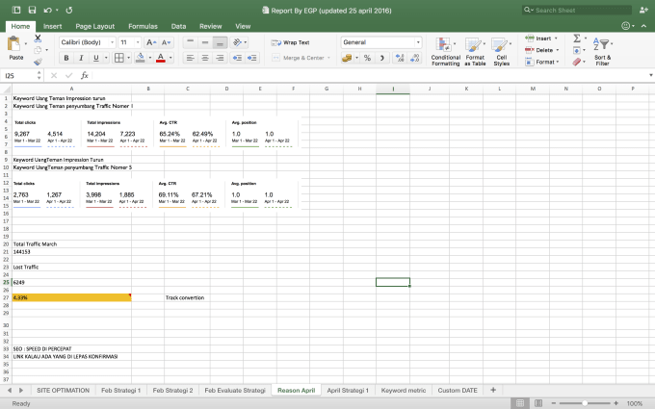655x409 pixels.
Task: Adjust the zoom slider handle
Action: click(585, 403)
